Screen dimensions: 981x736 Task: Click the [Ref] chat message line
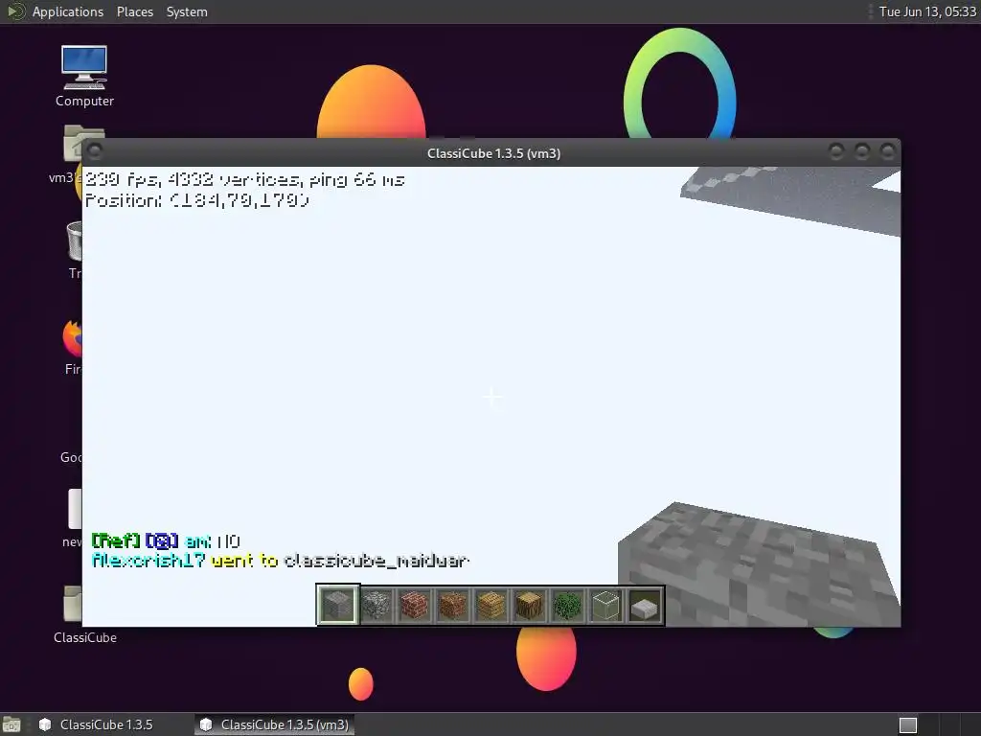166,540
